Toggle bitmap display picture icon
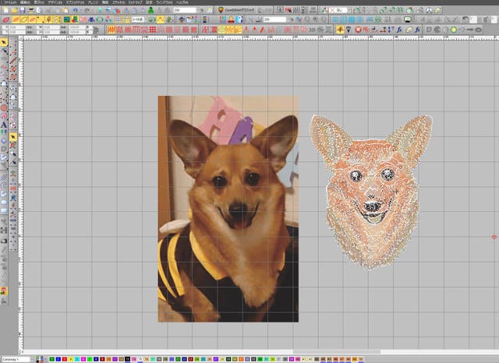Viewport: 499px width, 363px height. click(67, 19)
